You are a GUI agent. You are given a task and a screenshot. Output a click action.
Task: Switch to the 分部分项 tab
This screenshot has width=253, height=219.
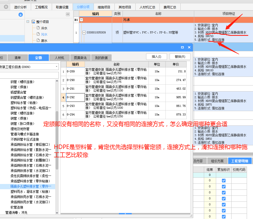[83, 7]
